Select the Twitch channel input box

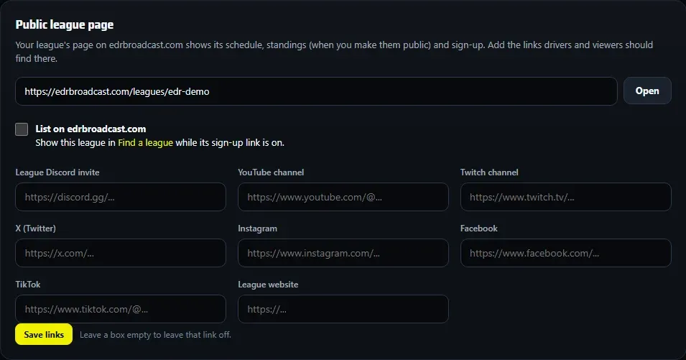[566, 197]
